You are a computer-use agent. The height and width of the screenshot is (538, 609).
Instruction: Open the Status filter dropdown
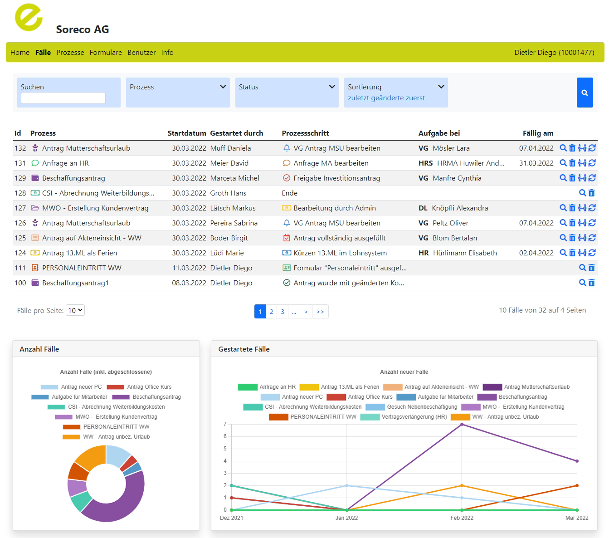[287, 87]
